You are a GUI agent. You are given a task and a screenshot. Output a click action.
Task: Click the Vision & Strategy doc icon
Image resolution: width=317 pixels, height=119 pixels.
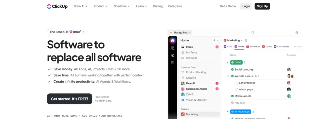(183, 100)
